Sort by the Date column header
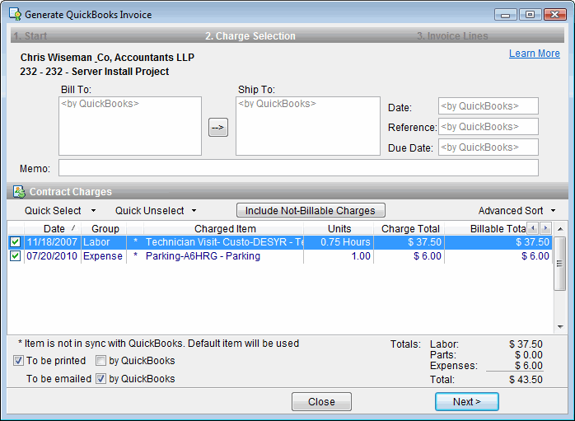This screenshot has width=575, height=421. pyautogui.click(x=54, y=228)
